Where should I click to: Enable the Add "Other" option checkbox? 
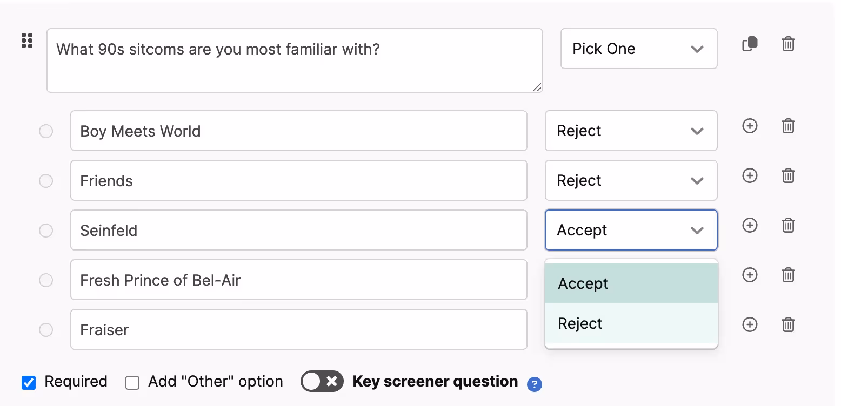click(x=132, y=383)
